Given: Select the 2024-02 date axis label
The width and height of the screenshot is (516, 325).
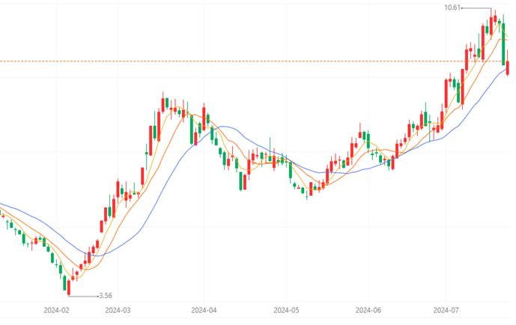Looking at the screenshot, I should [x=56, y=310].
